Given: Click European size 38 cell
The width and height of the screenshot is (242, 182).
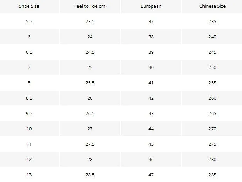Looking at the screenshot, I should [x=151, y=37].
